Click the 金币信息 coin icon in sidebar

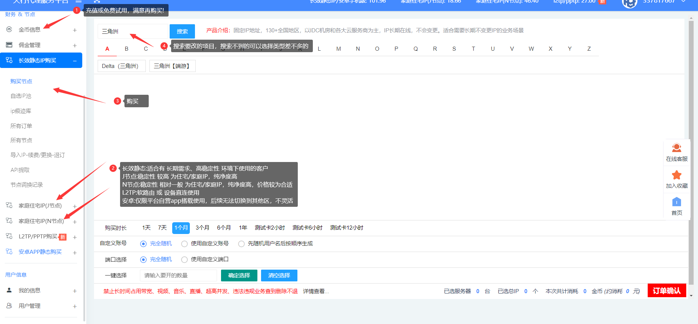9,29
